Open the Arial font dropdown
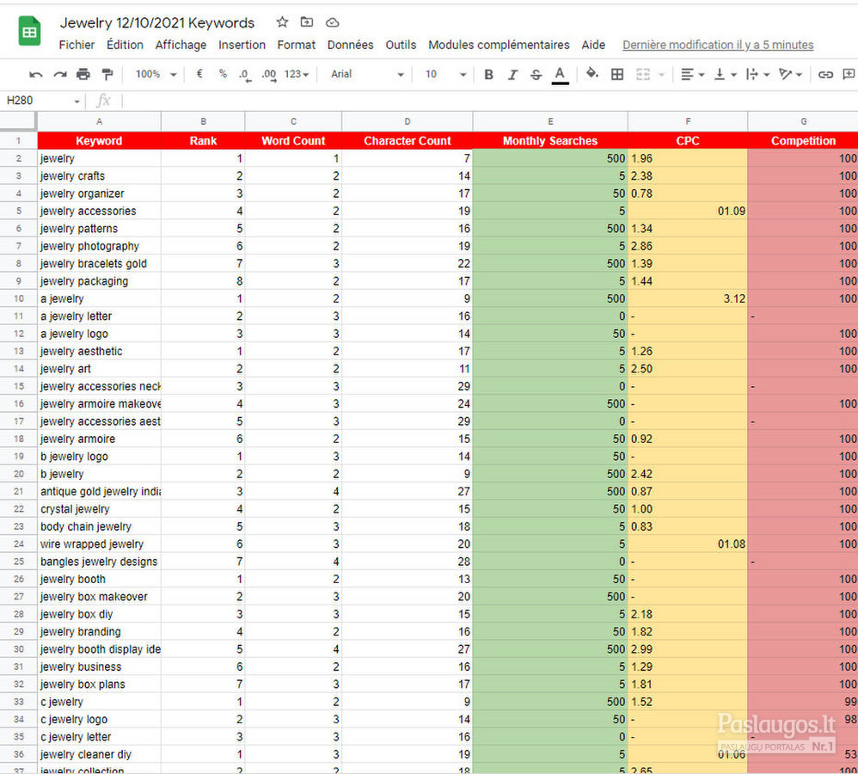Image resolution: width=858 pixels, height=774 pixels. pos(367,74)
